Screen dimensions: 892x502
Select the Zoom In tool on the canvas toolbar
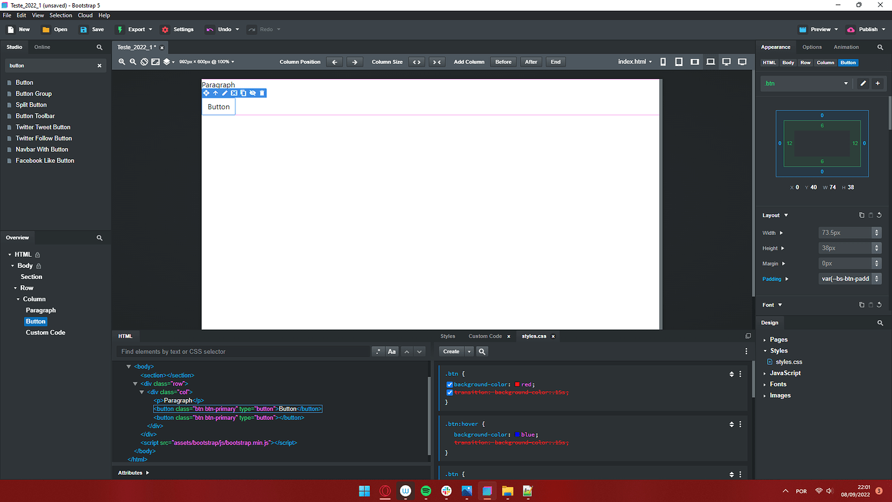(122, 61)
